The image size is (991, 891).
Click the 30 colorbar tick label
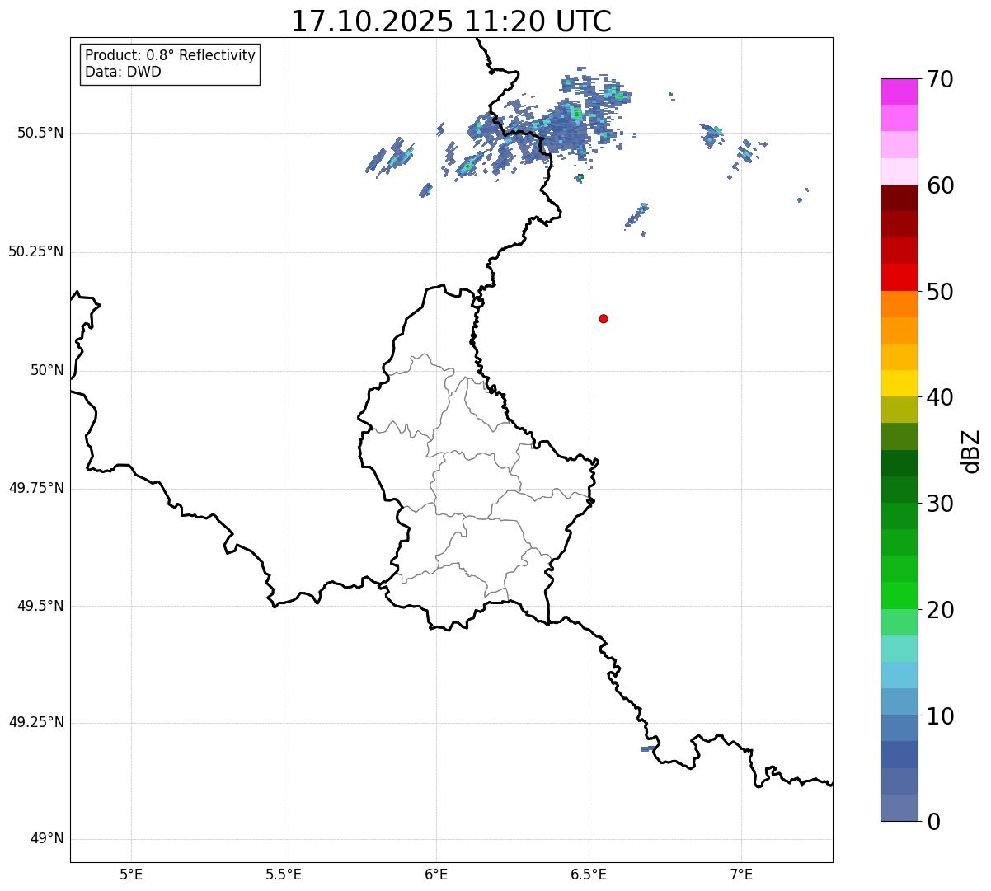coord(940,503)
